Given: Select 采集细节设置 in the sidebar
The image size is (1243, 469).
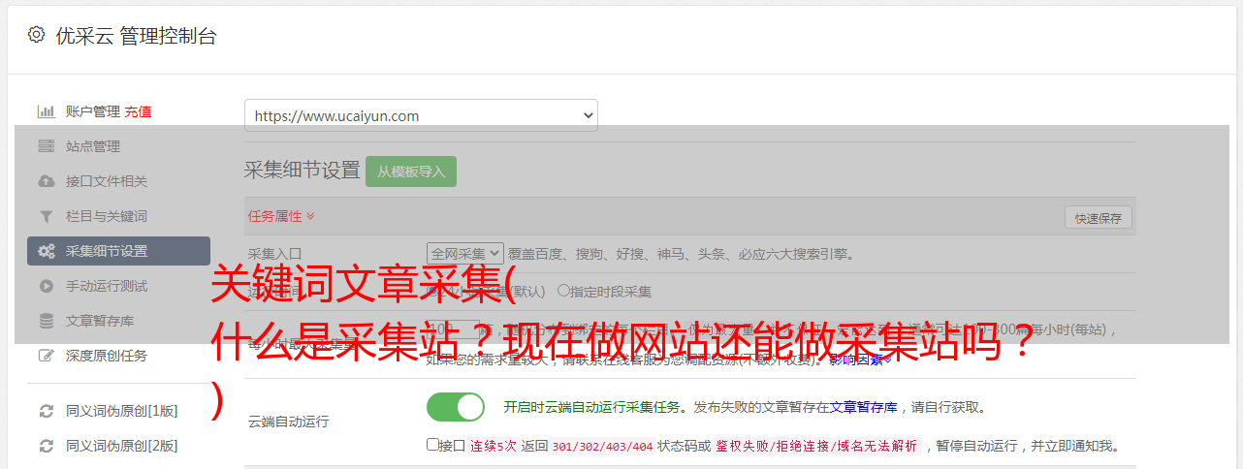Looking at the screenshot, I should click(x=118, y=251).
